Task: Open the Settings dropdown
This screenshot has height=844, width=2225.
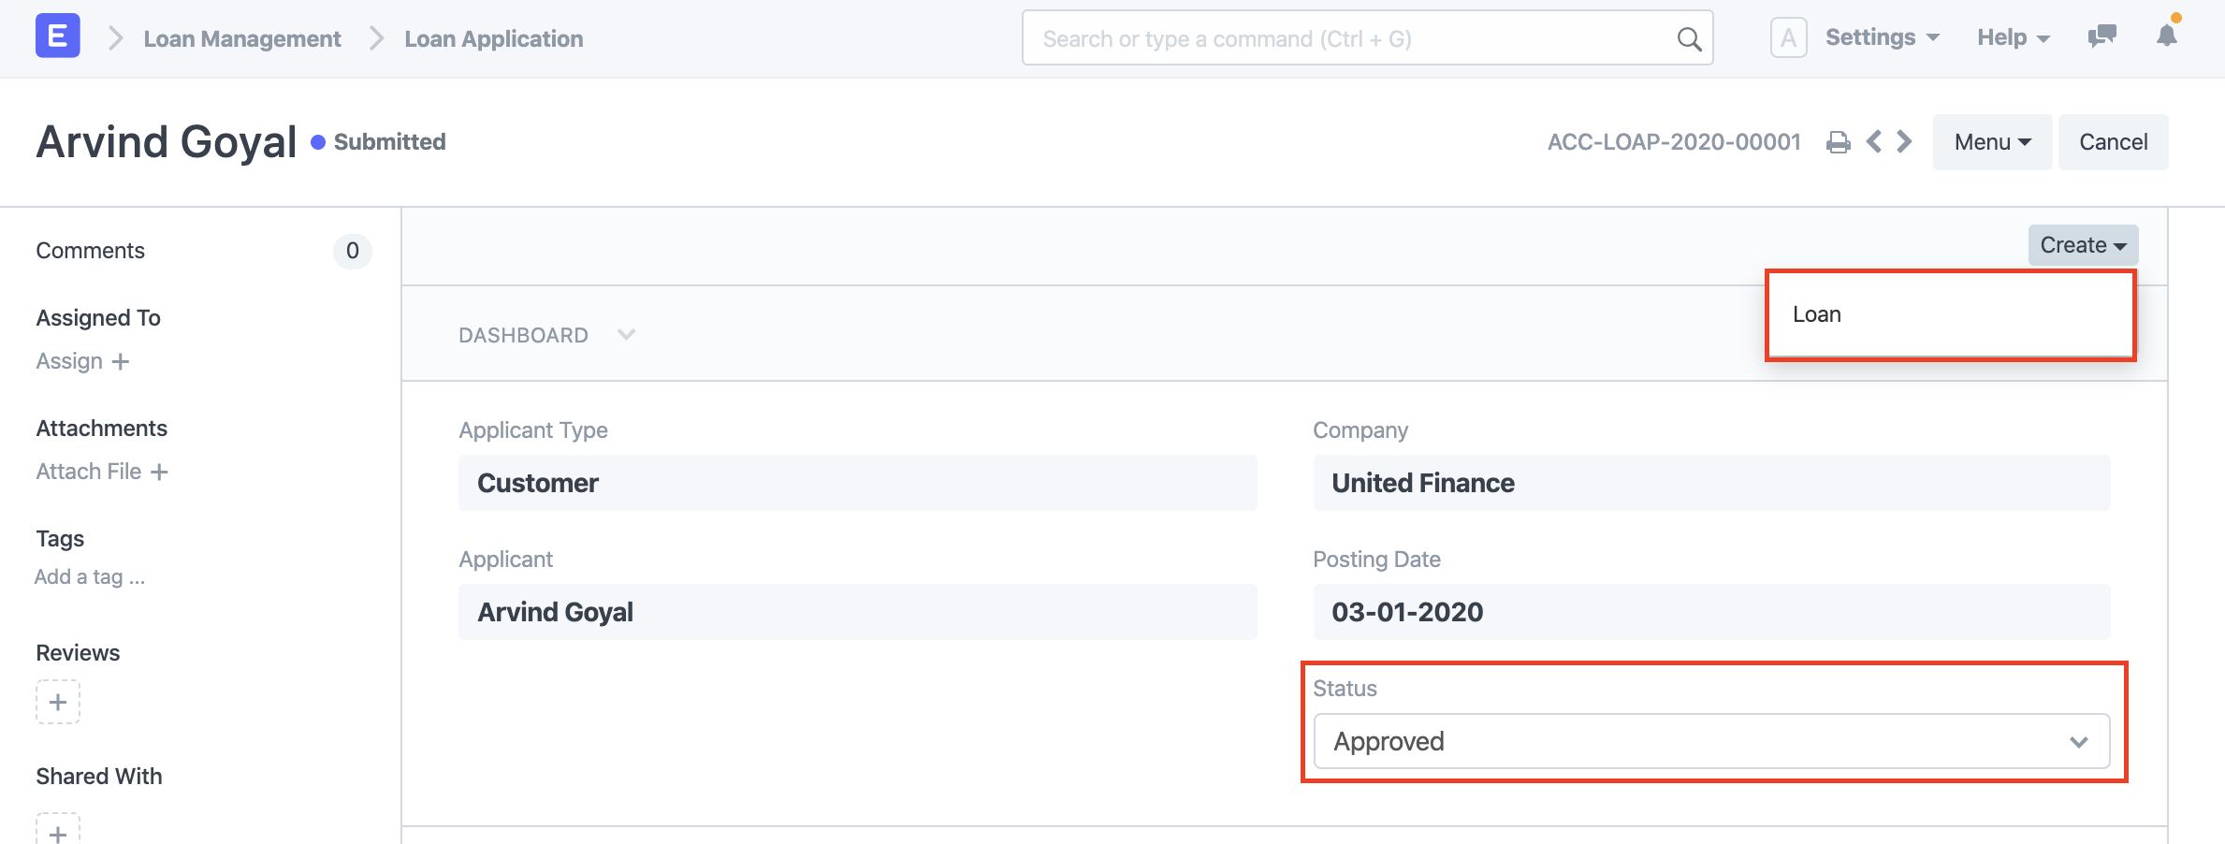Action: point(1882,37)
